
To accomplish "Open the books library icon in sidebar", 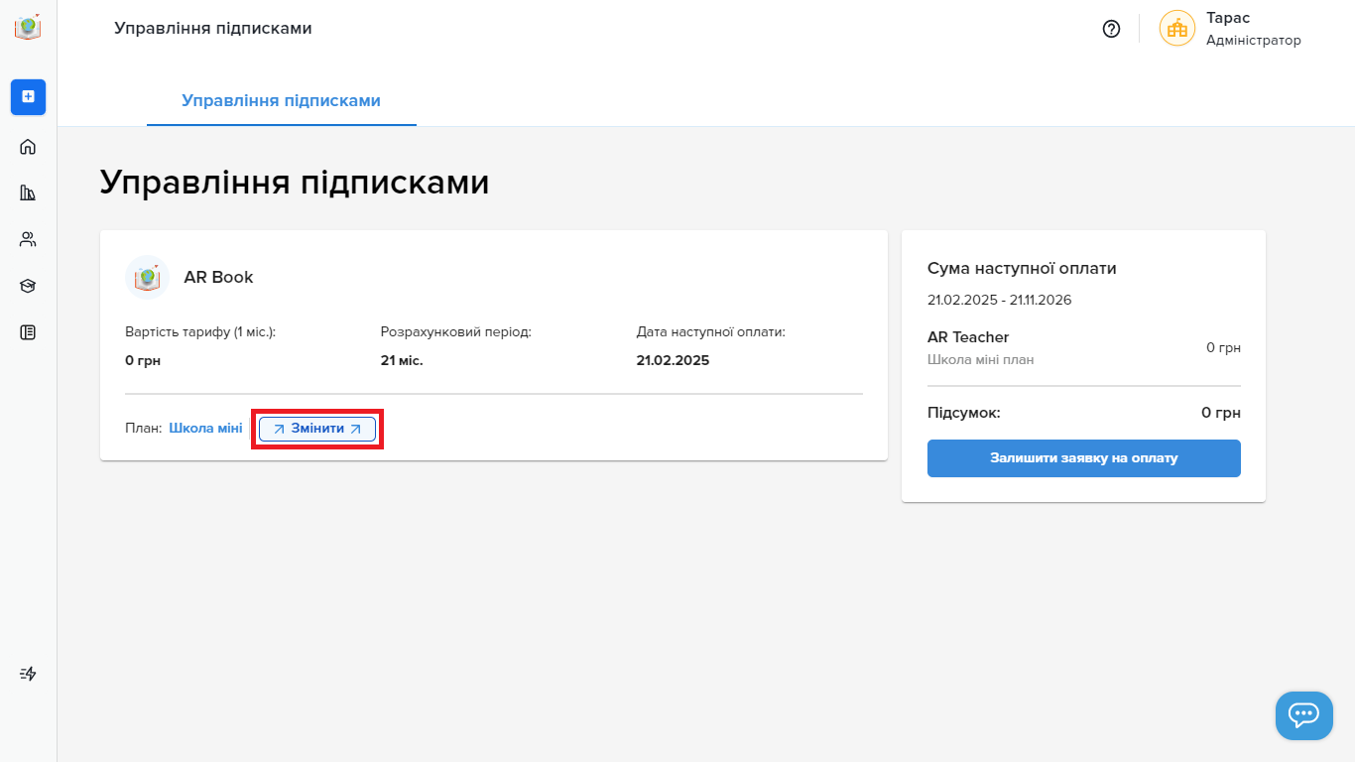I will 28,192.
